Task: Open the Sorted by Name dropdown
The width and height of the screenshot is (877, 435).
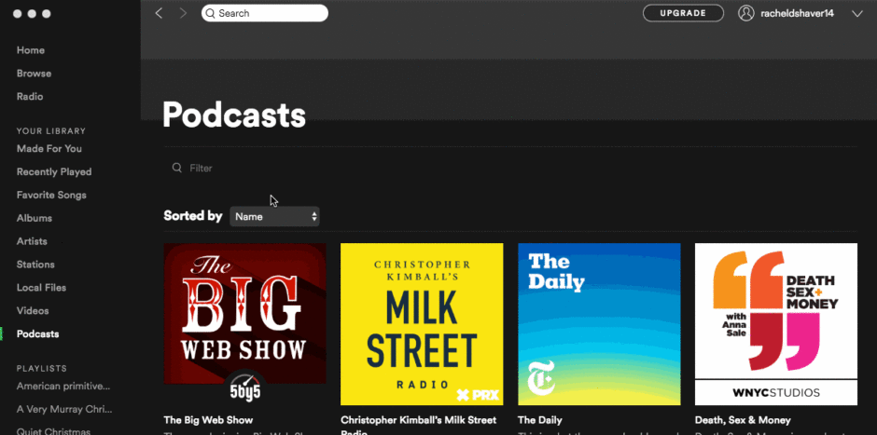Action: point(274,217)
